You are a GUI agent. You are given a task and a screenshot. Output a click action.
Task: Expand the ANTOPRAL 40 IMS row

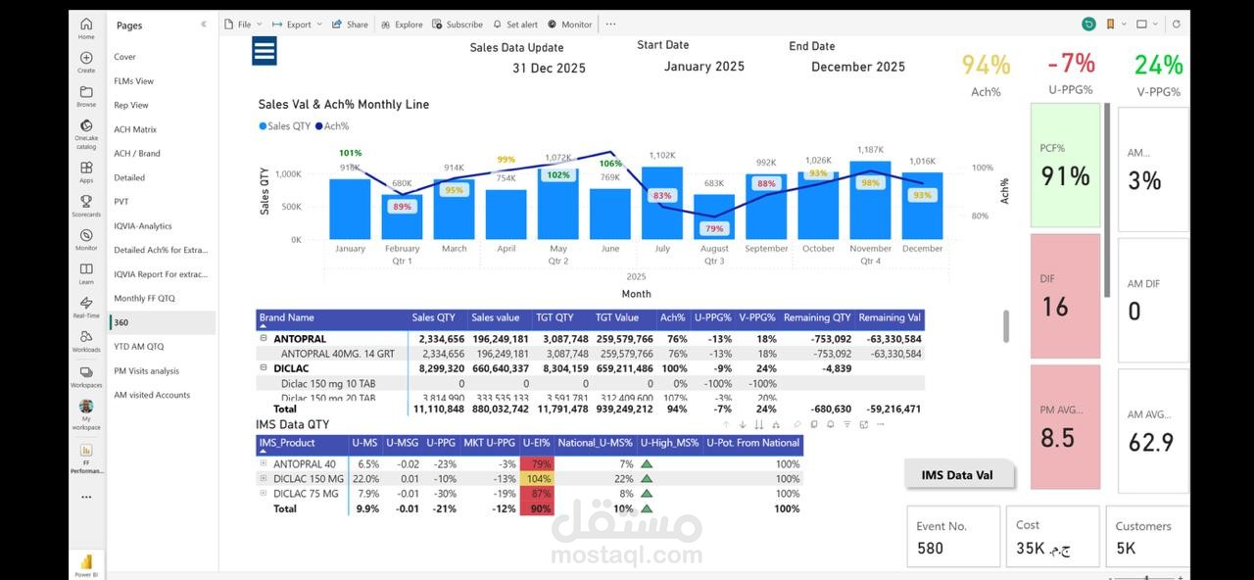tap(263, 463)
